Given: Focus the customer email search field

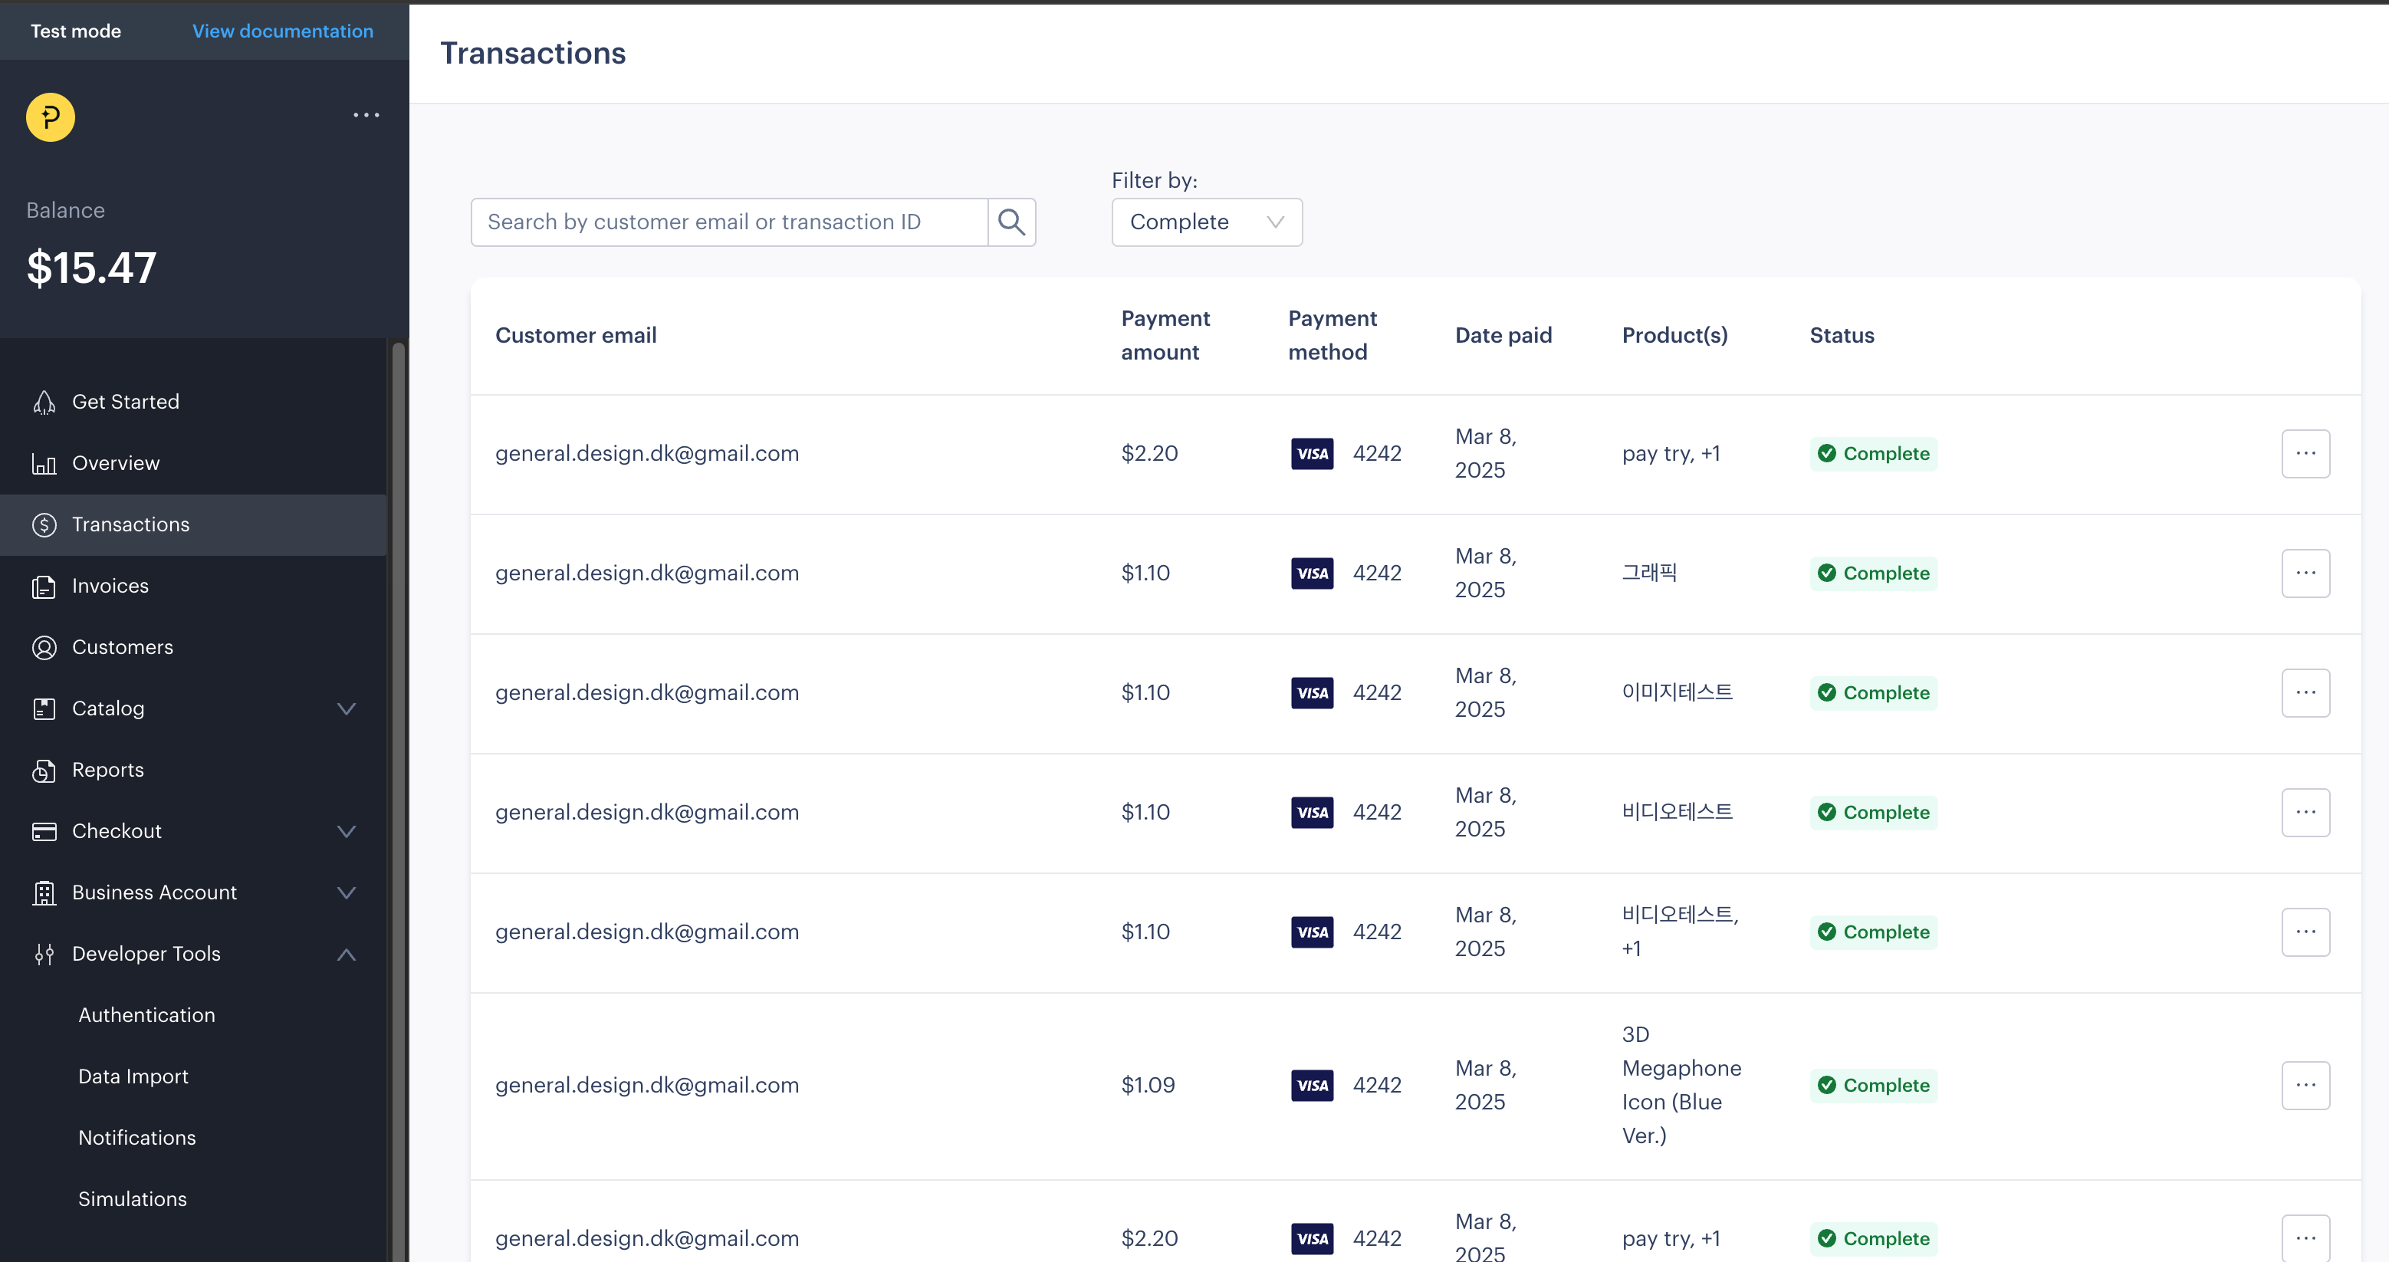Looking at the screenshot, I should 728,222.
